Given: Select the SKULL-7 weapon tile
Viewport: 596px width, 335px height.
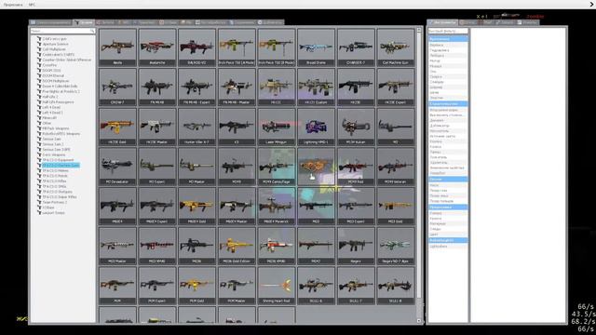Looking at the screenshot, I should 356,286.
